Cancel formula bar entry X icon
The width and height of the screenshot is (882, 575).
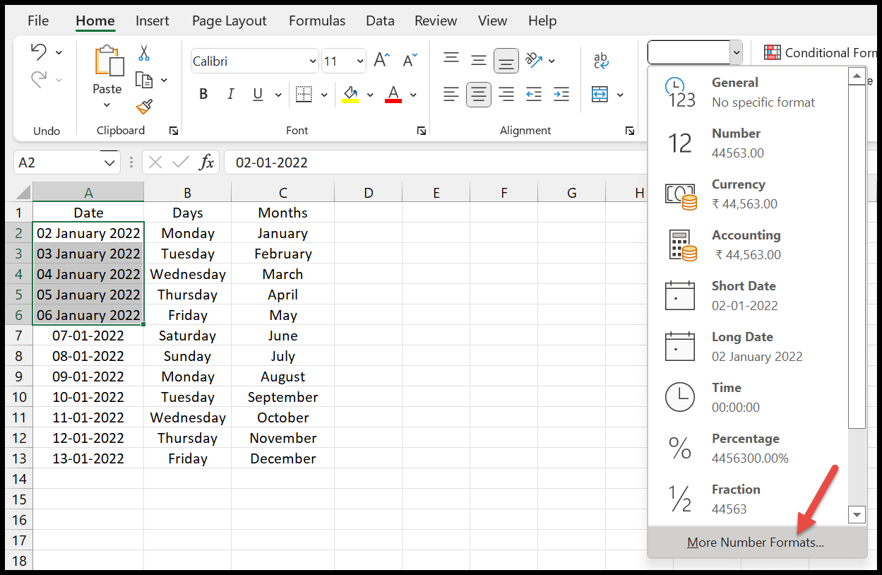[155, 162]
